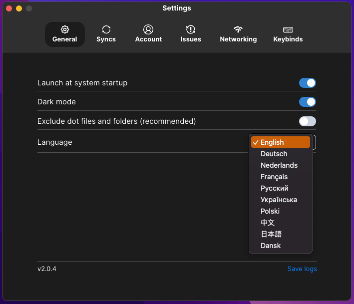Minimize the Settings window

[x=19, y=8]
